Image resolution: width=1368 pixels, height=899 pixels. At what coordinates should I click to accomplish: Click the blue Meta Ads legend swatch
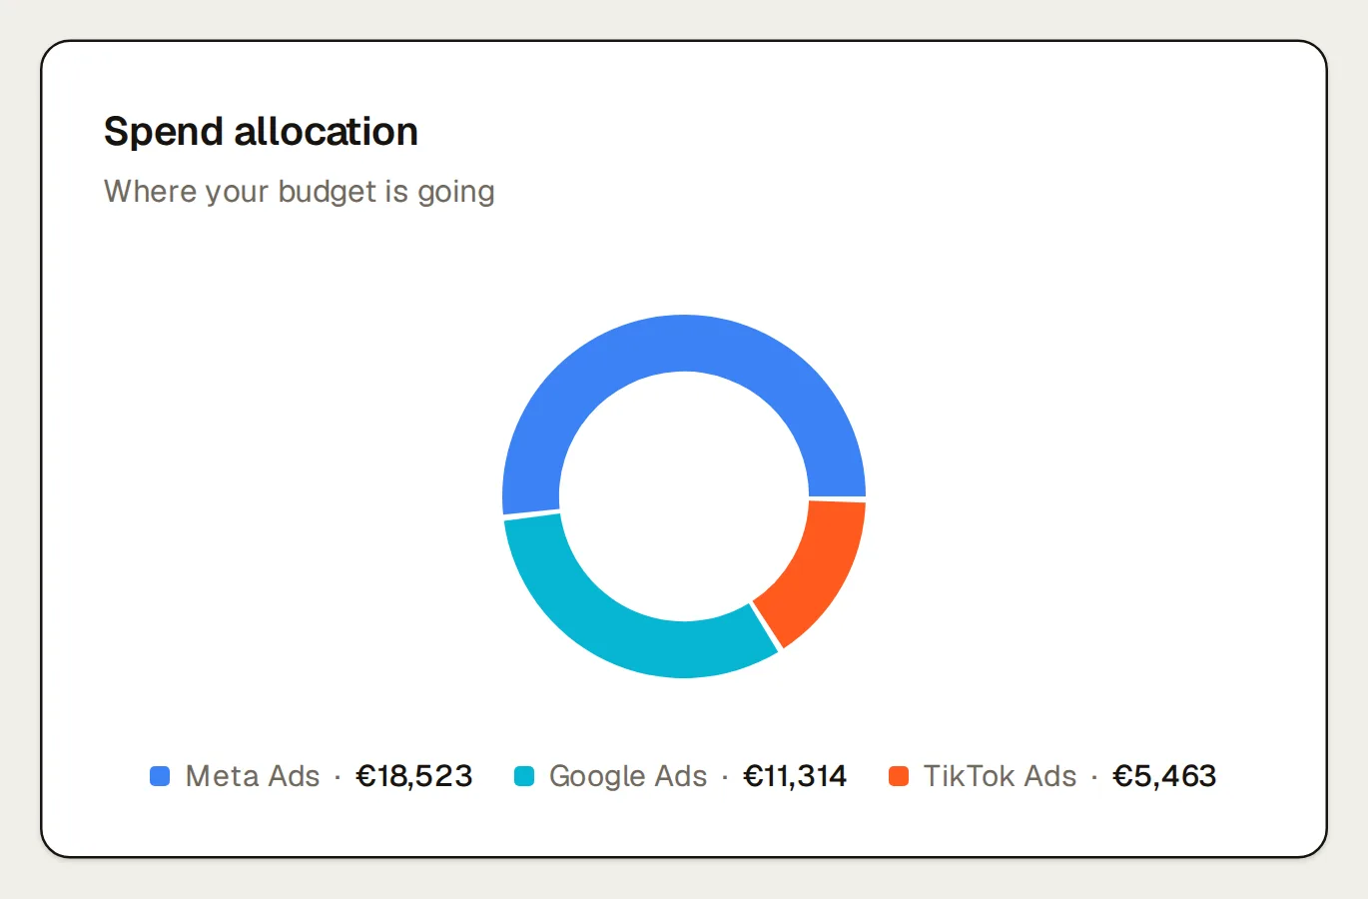pos(160,776)
